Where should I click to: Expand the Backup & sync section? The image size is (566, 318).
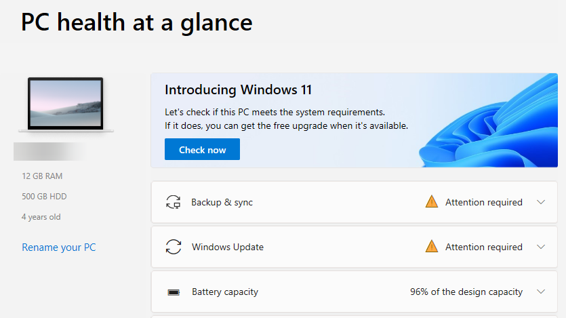[x=540, y=202]
